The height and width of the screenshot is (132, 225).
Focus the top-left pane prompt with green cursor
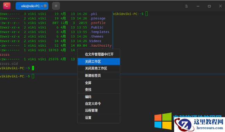pos(17,68)
